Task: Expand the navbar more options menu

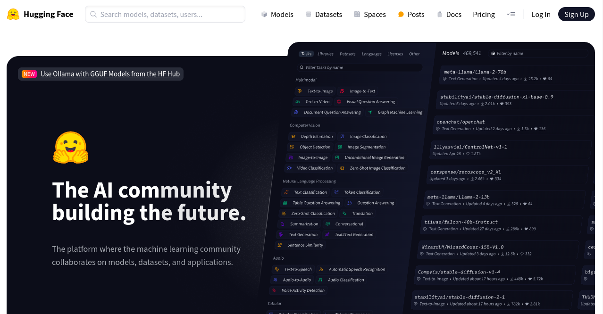Action: (511, 15)
